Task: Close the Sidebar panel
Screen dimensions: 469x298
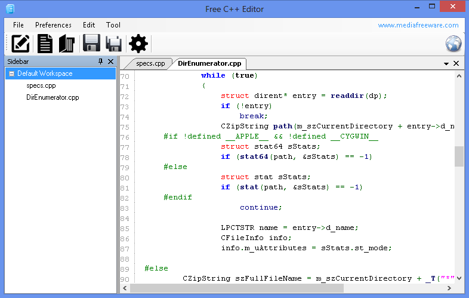Action: pyautogui.click(x=110, y=62)
